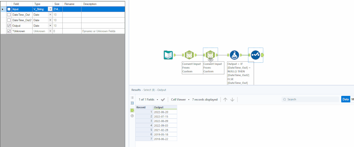
Task: Click record number 1 row header
Action: pos(144,112)
